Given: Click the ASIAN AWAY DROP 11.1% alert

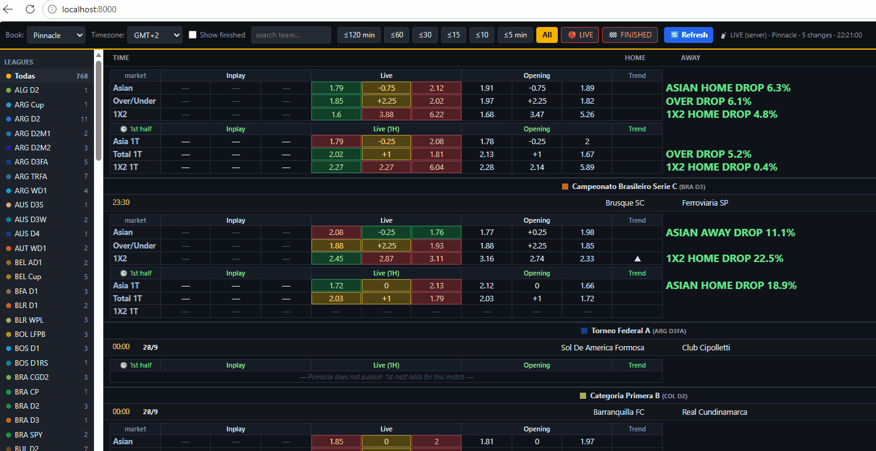Looking at the screenshot, I should click(x=730, y=233).
